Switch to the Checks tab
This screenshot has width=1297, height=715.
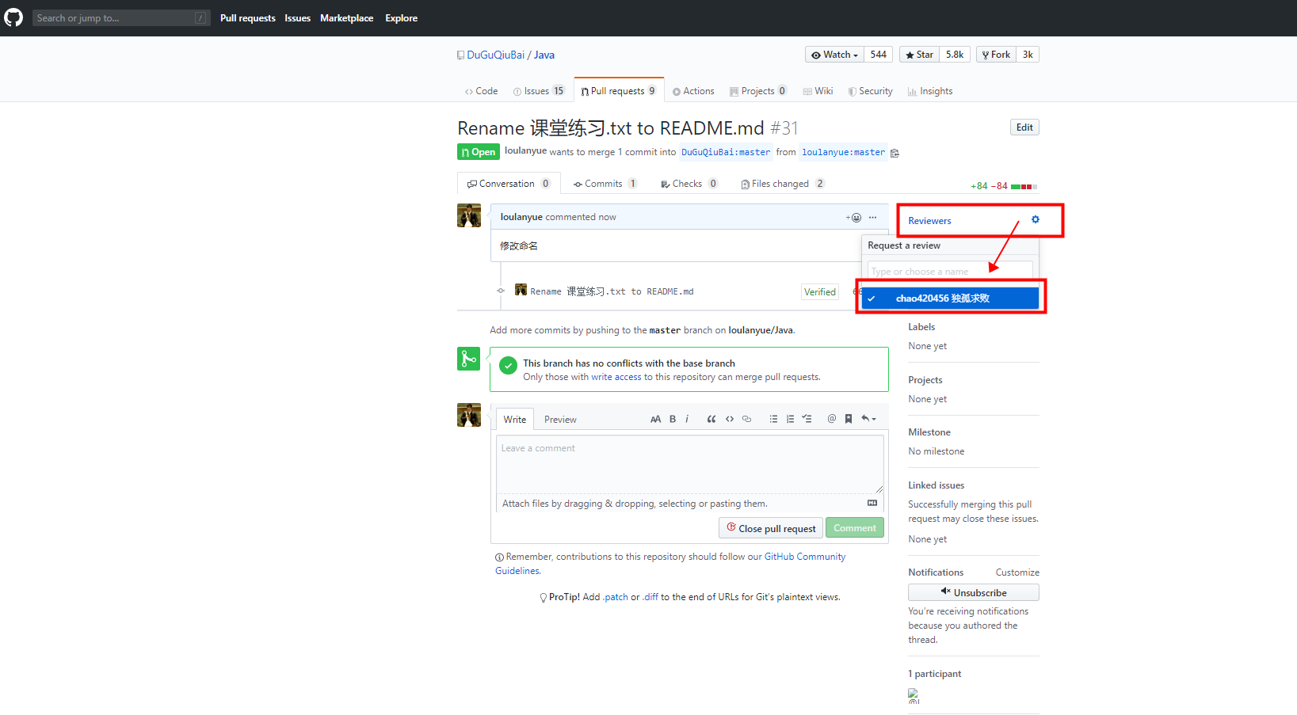[689, 184]
